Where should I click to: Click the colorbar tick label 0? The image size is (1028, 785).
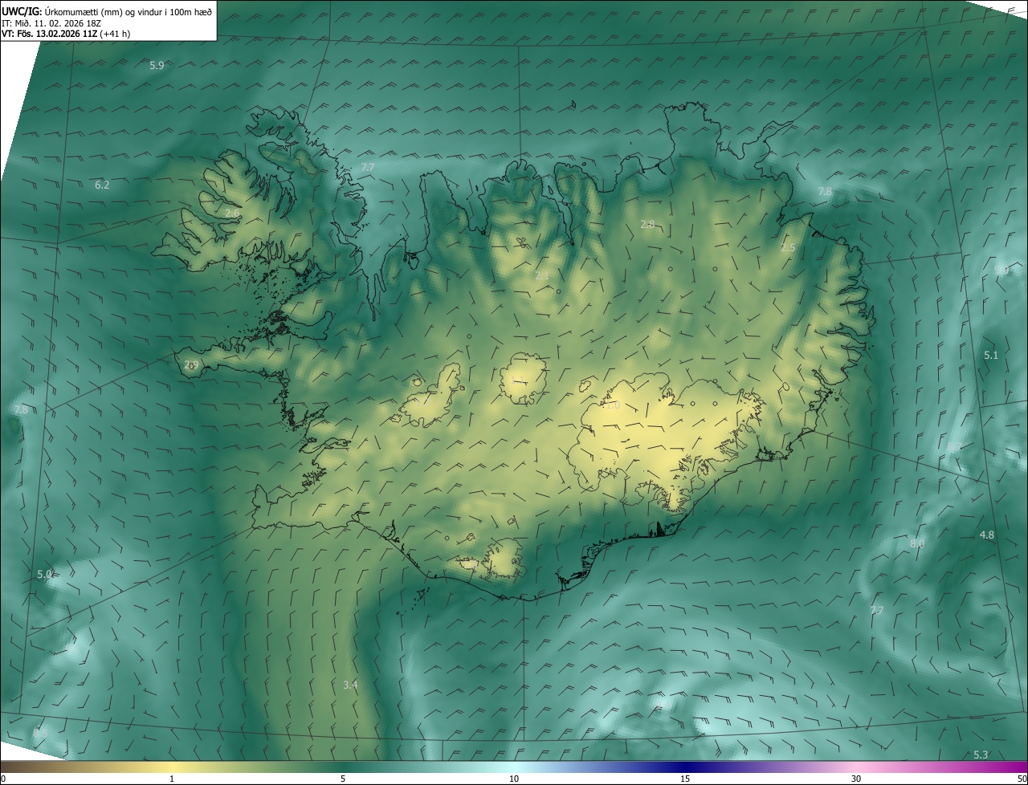click(2, 779)
